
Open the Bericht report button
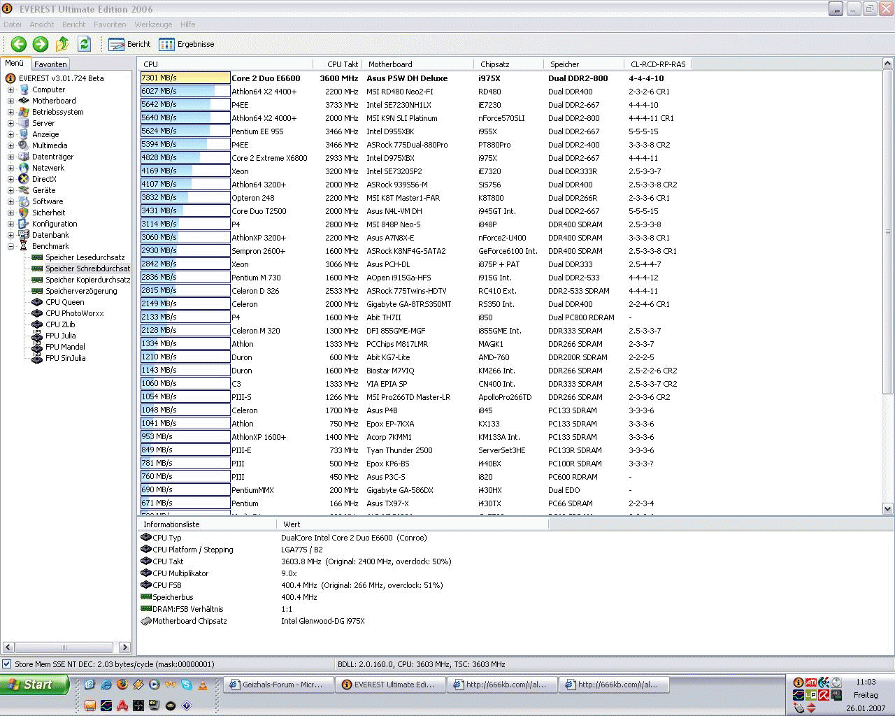(130, 44)
